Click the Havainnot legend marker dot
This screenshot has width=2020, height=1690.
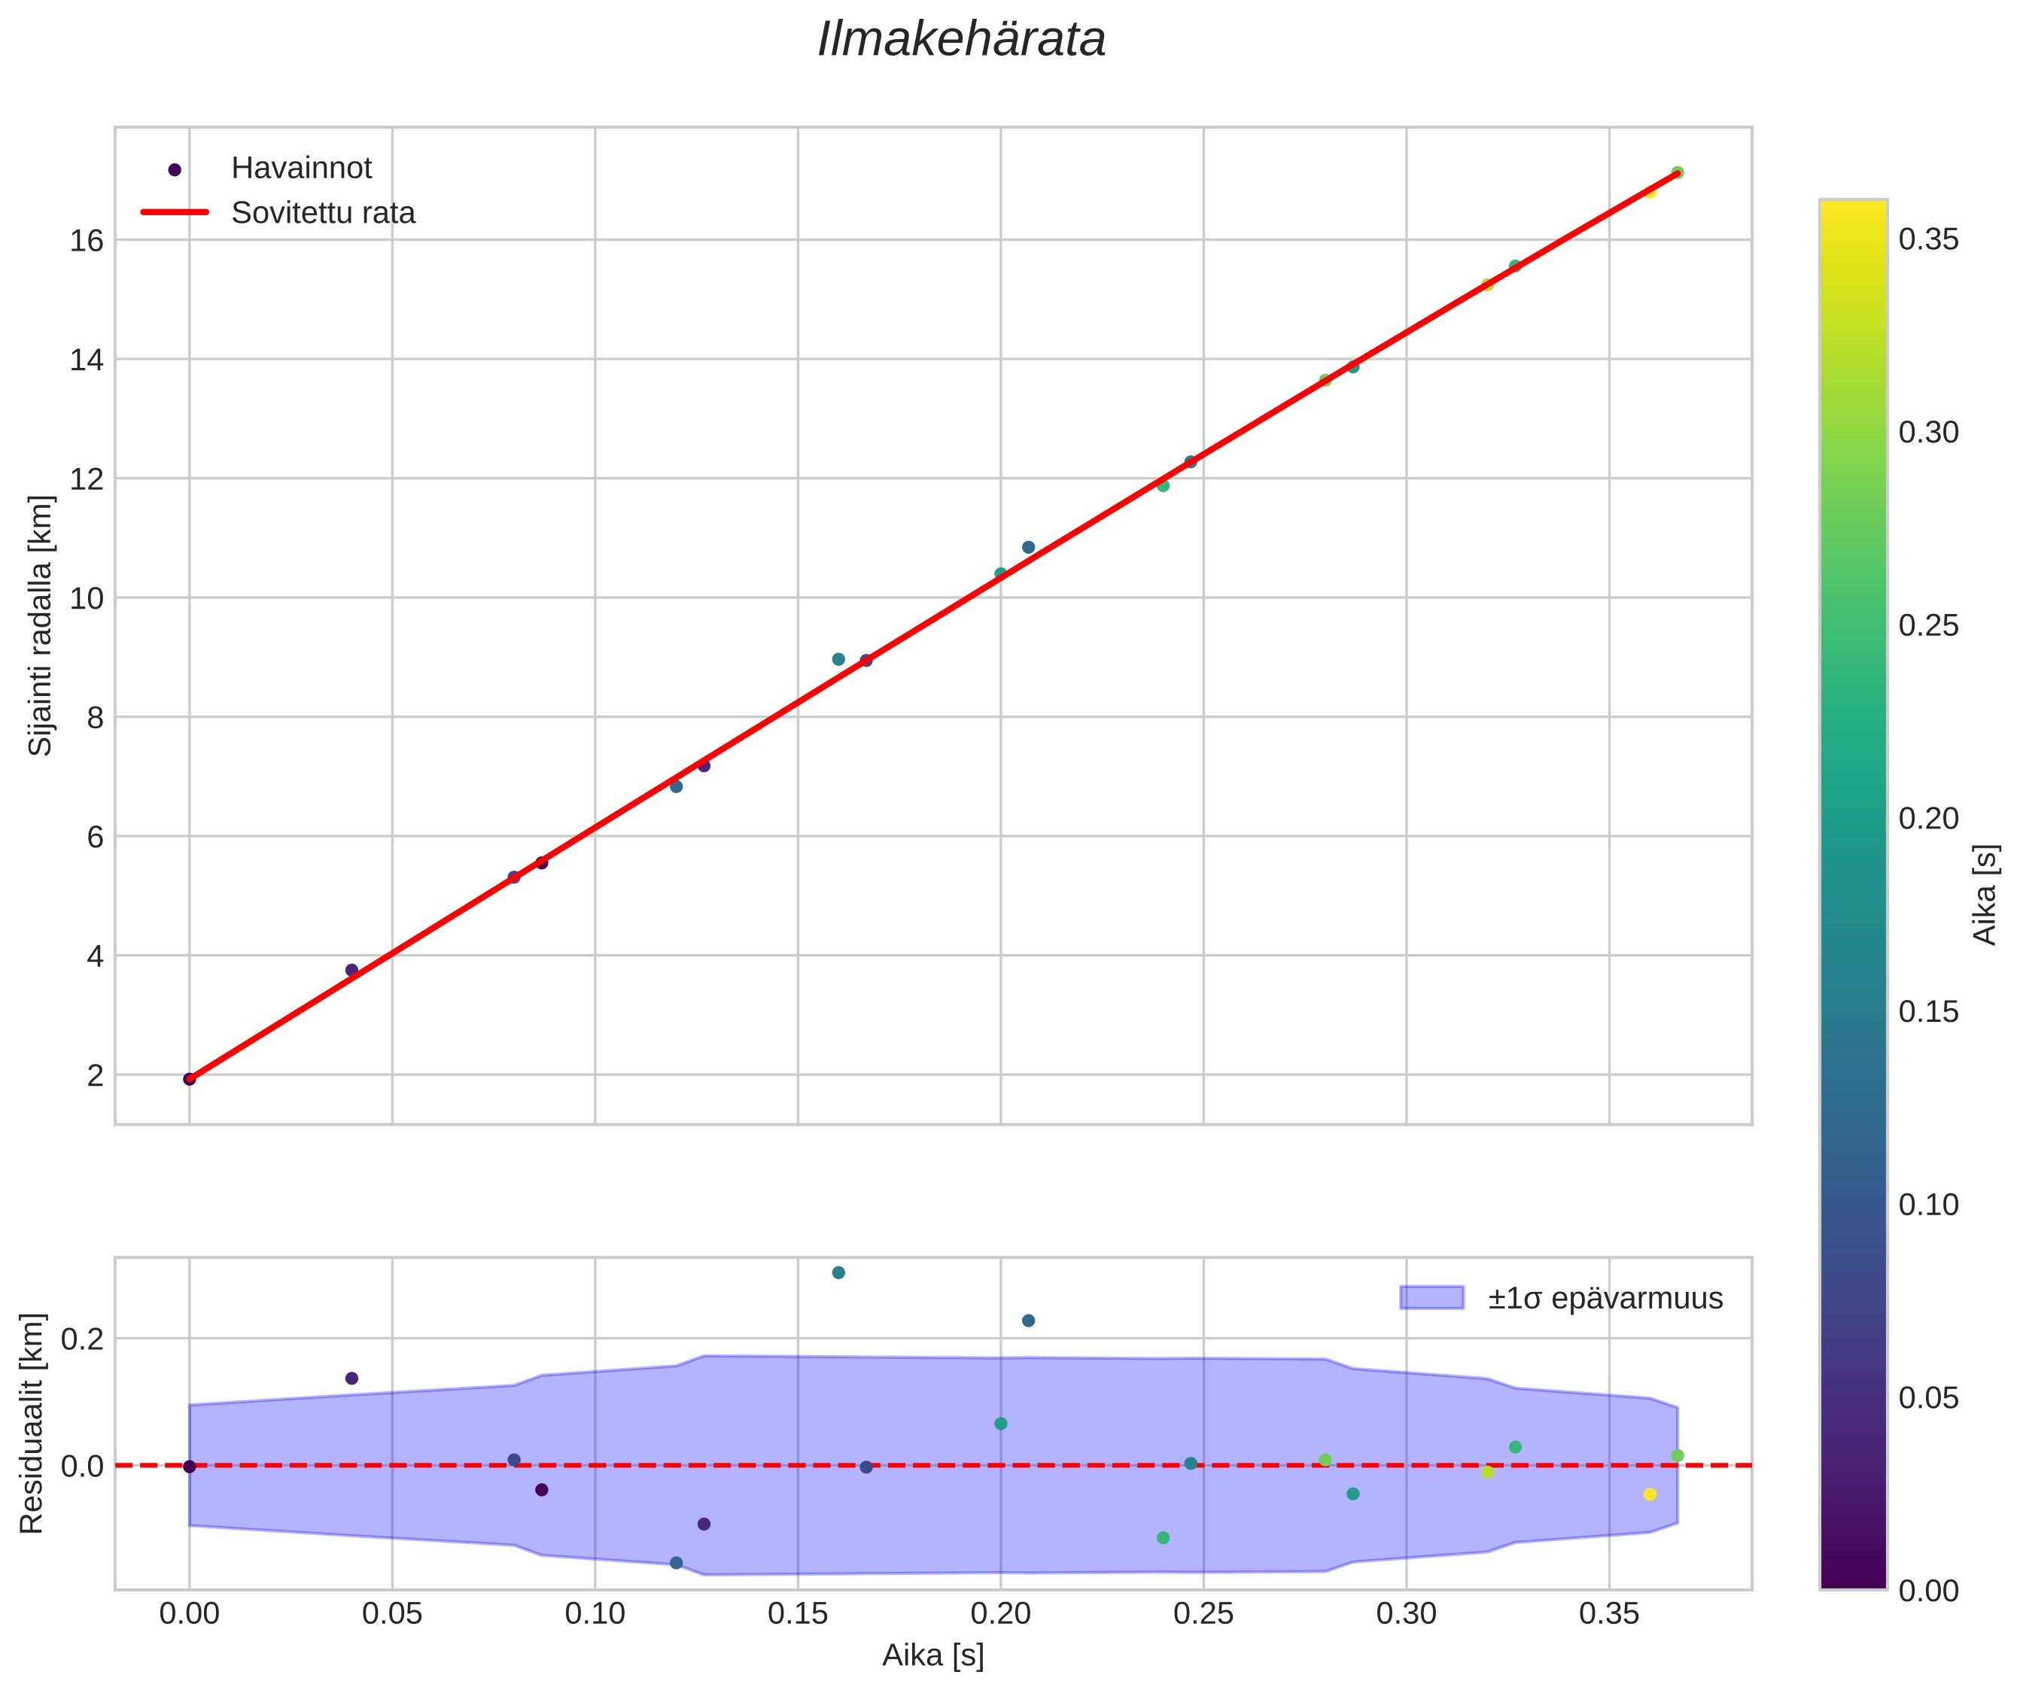[x=174, y=170]
